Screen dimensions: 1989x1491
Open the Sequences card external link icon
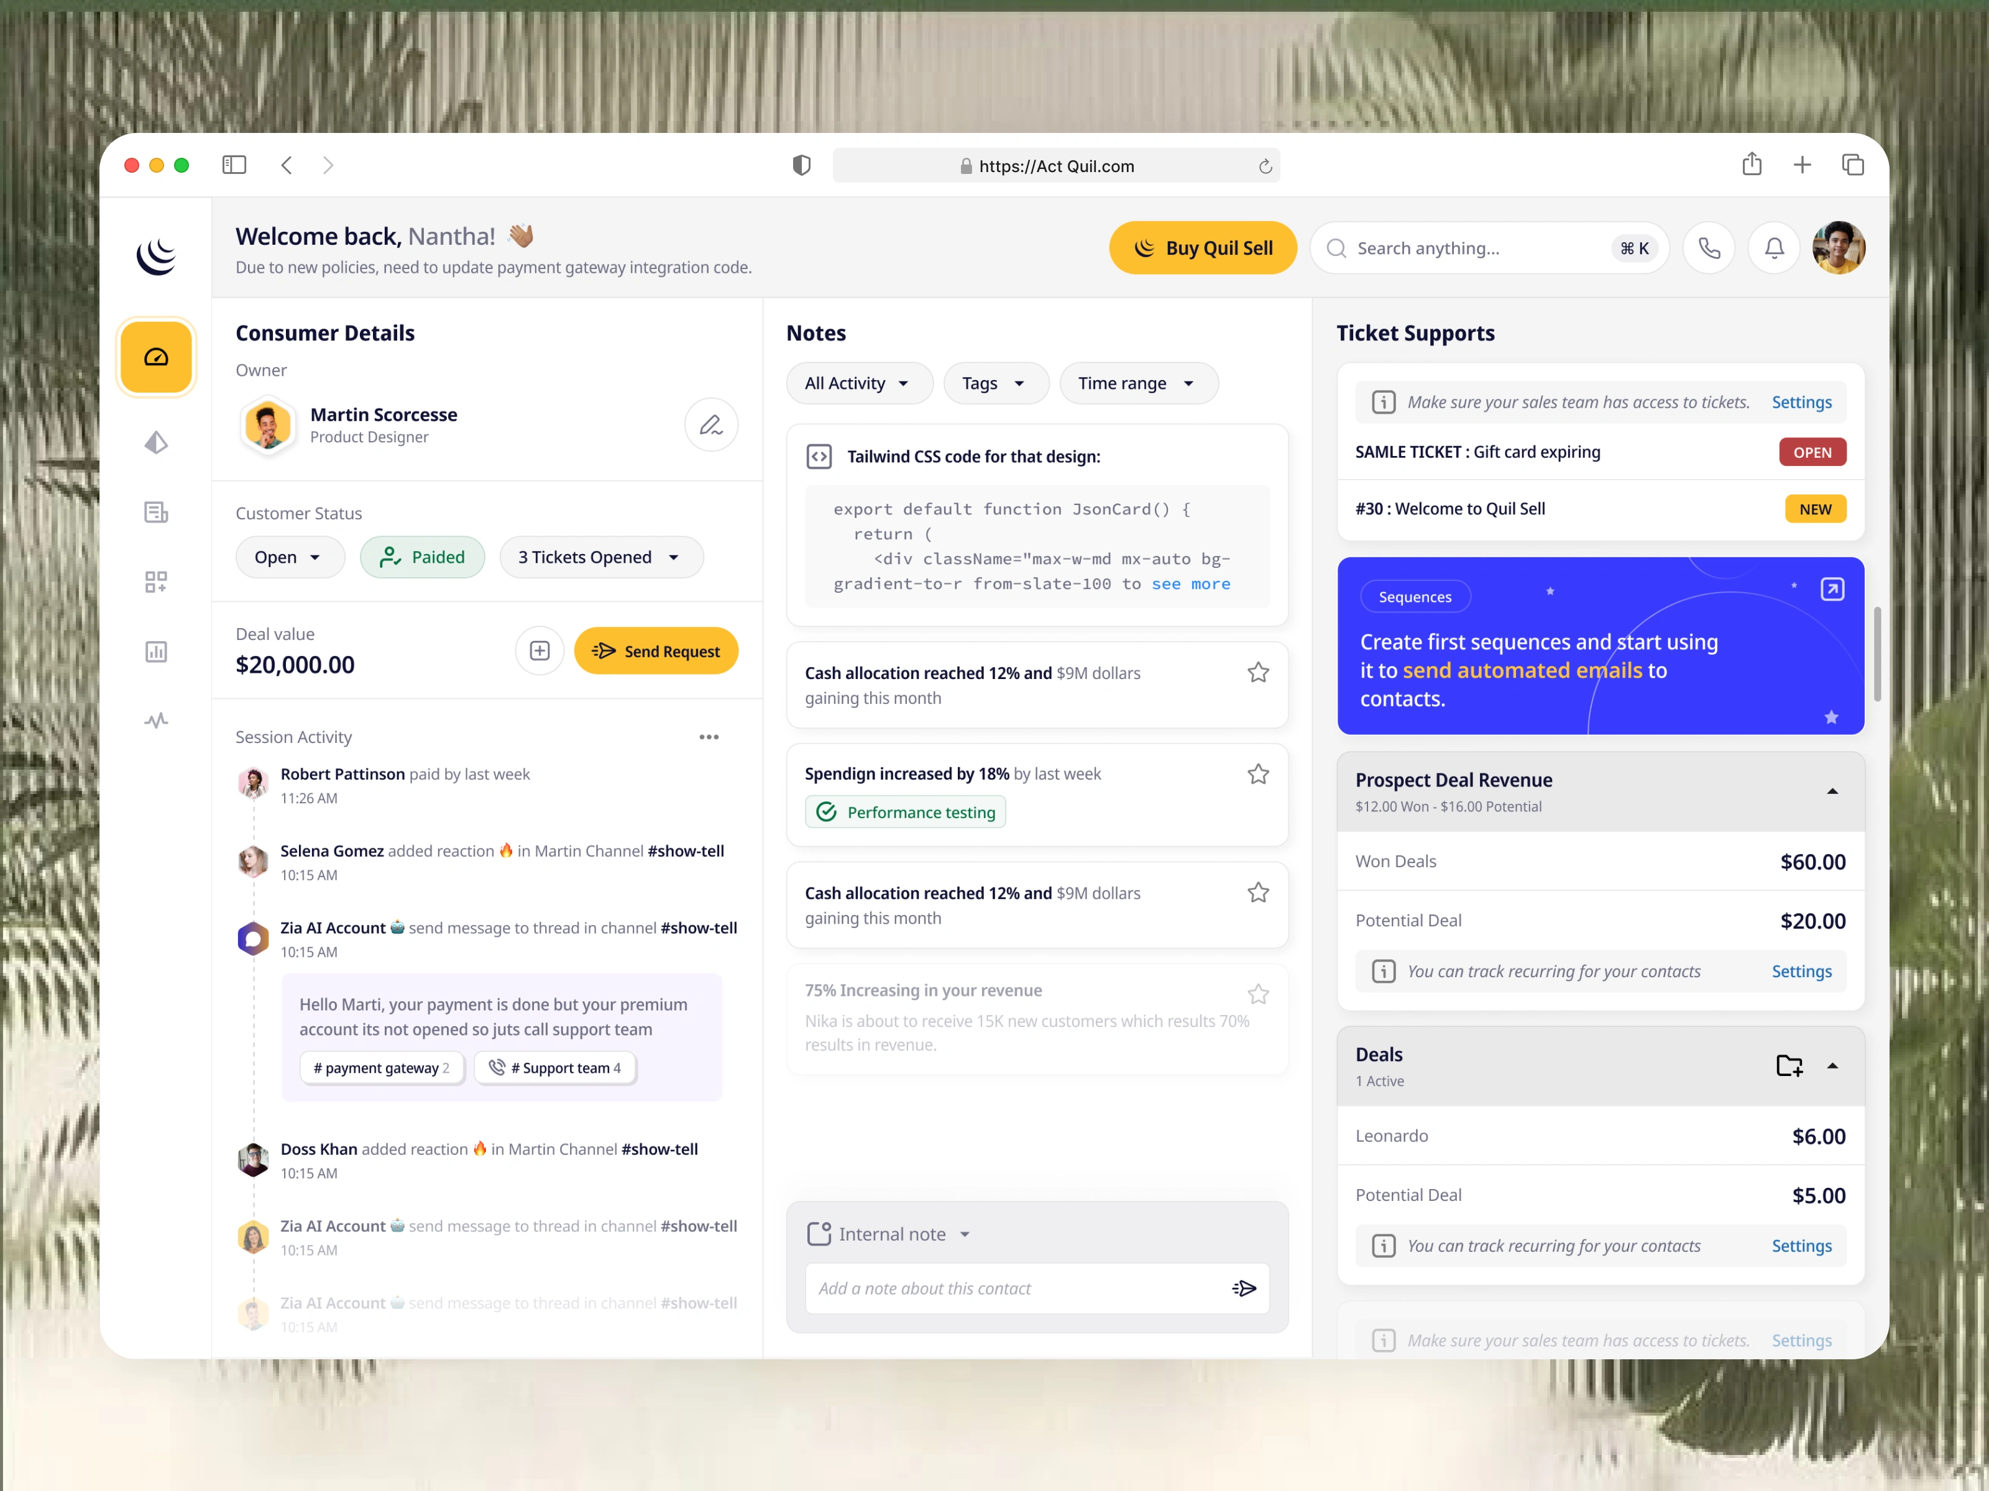pos(1832,590)
